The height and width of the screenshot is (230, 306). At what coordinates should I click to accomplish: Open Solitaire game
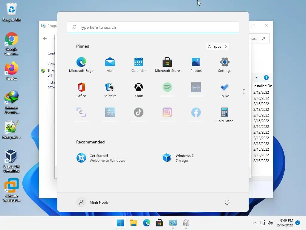point(110,90)
